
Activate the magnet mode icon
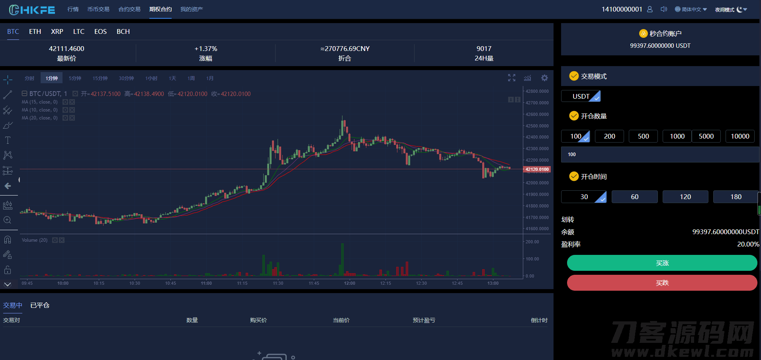pos(8,240)
